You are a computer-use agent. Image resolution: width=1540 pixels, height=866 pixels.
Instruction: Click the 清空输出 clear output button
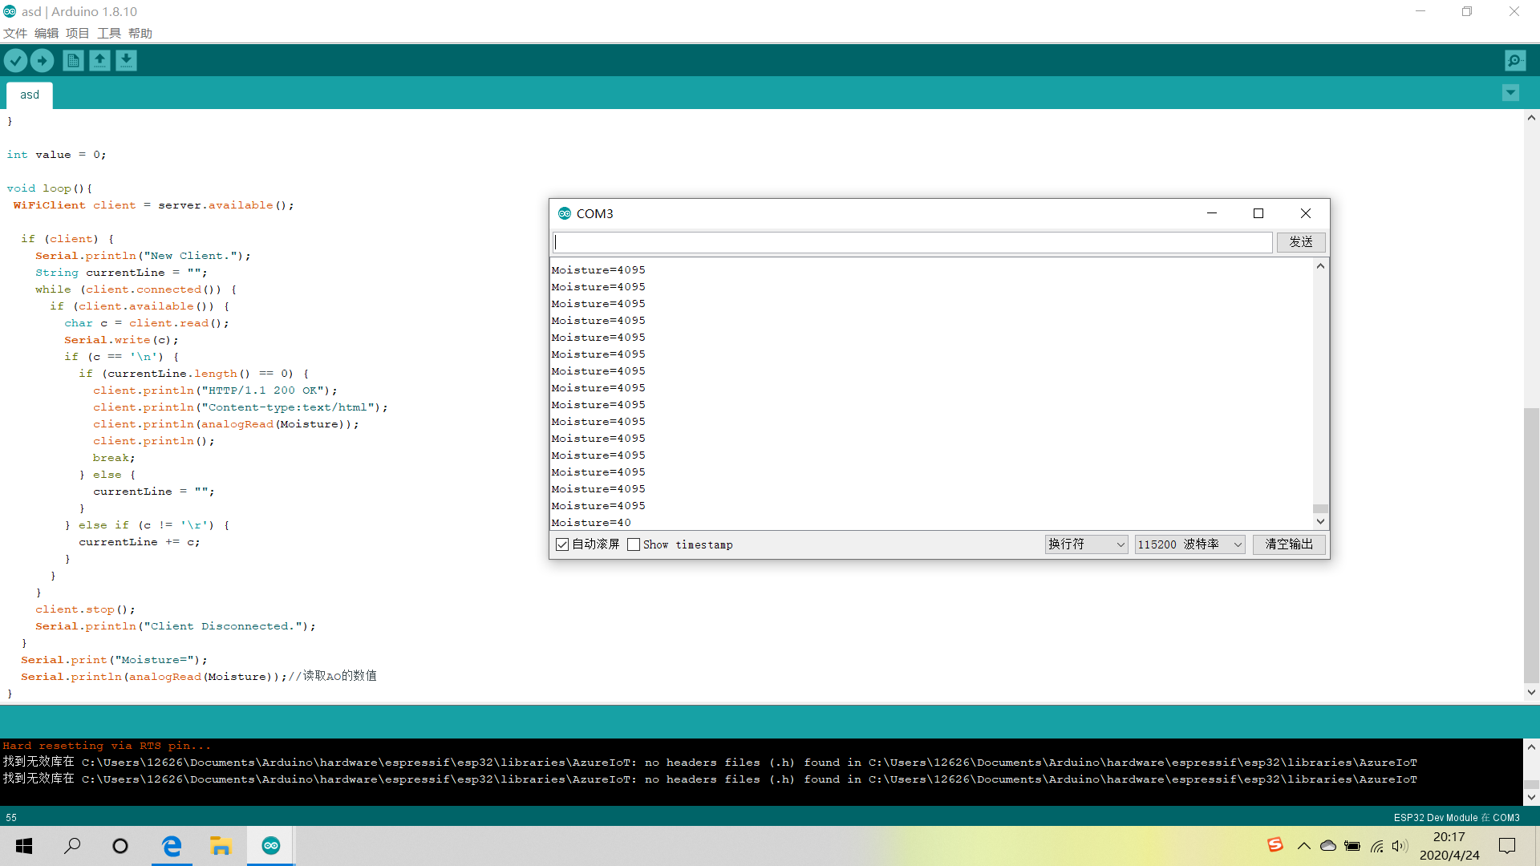click(1289, 544)
